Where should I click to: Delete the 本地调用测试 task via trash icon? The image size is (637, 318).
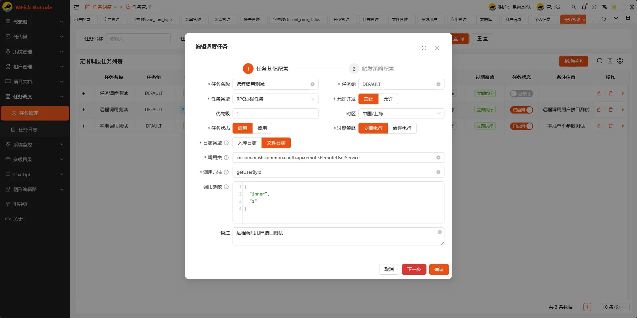pos(610,126)
